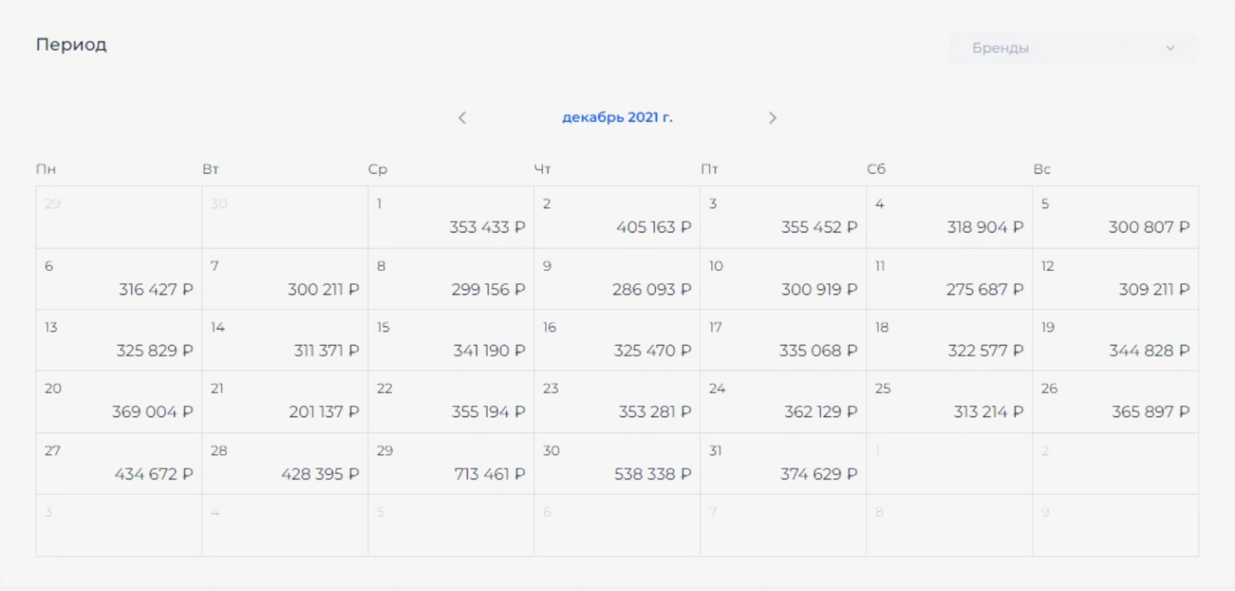Pick December 24 with 362 129 ₽
The width and height of the screenshot is (1235, 591).
click(784, 402)
